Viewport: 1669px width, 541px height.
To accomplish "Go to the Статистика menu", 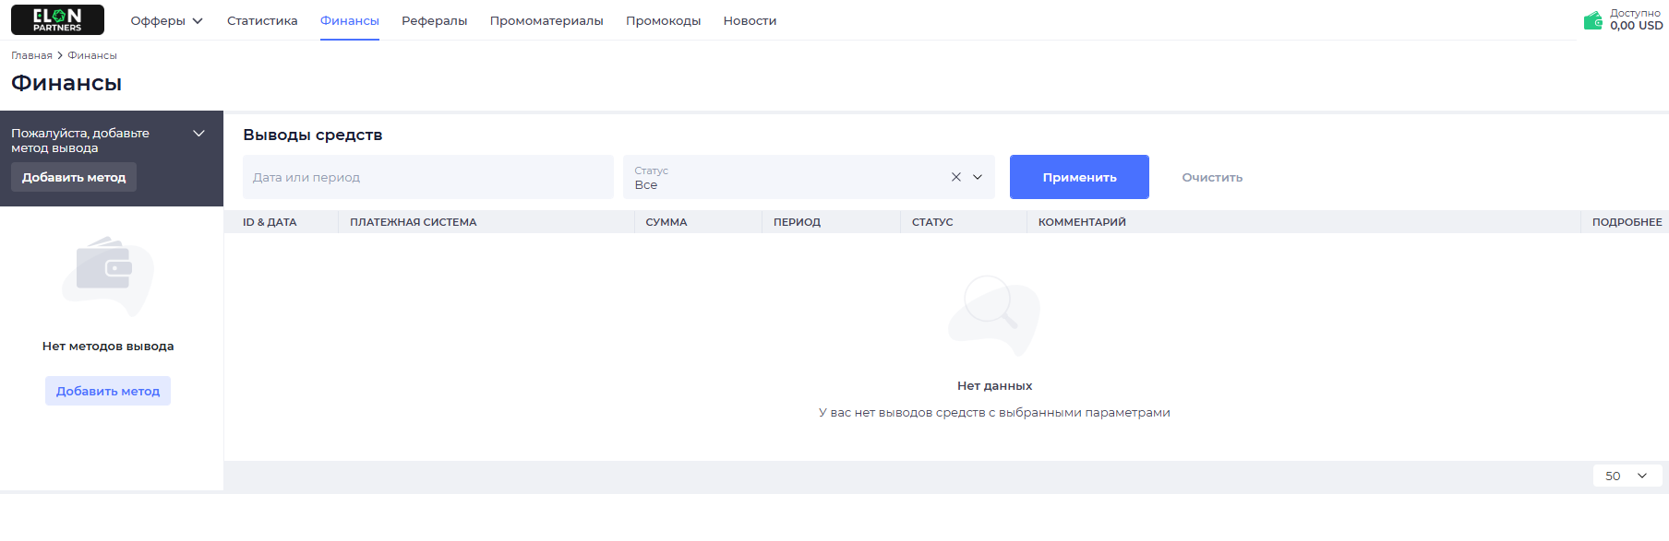I will pos(262,20).
